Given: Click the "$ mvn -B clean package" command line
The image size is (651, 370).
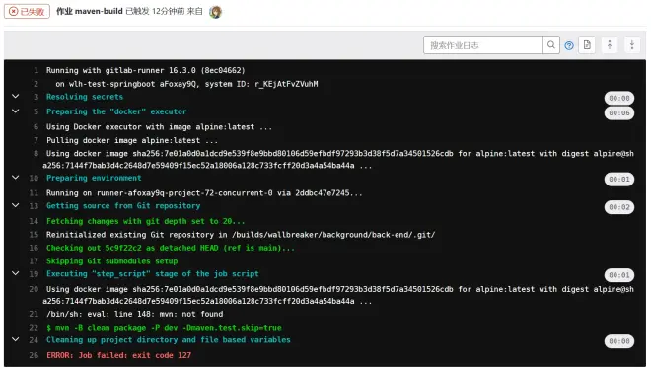Looking at the screenshot, I should click(x=164, y=328).
